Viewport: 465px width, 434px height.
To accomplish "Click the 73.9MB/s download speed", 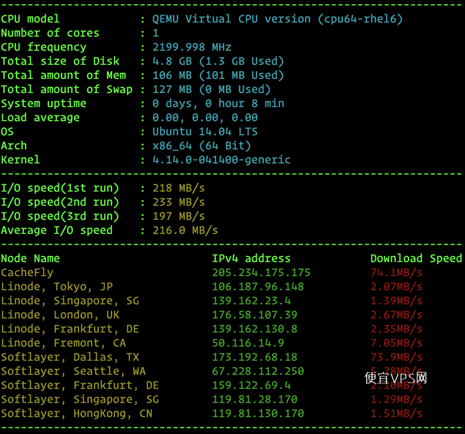I will [x=396, y=357].
